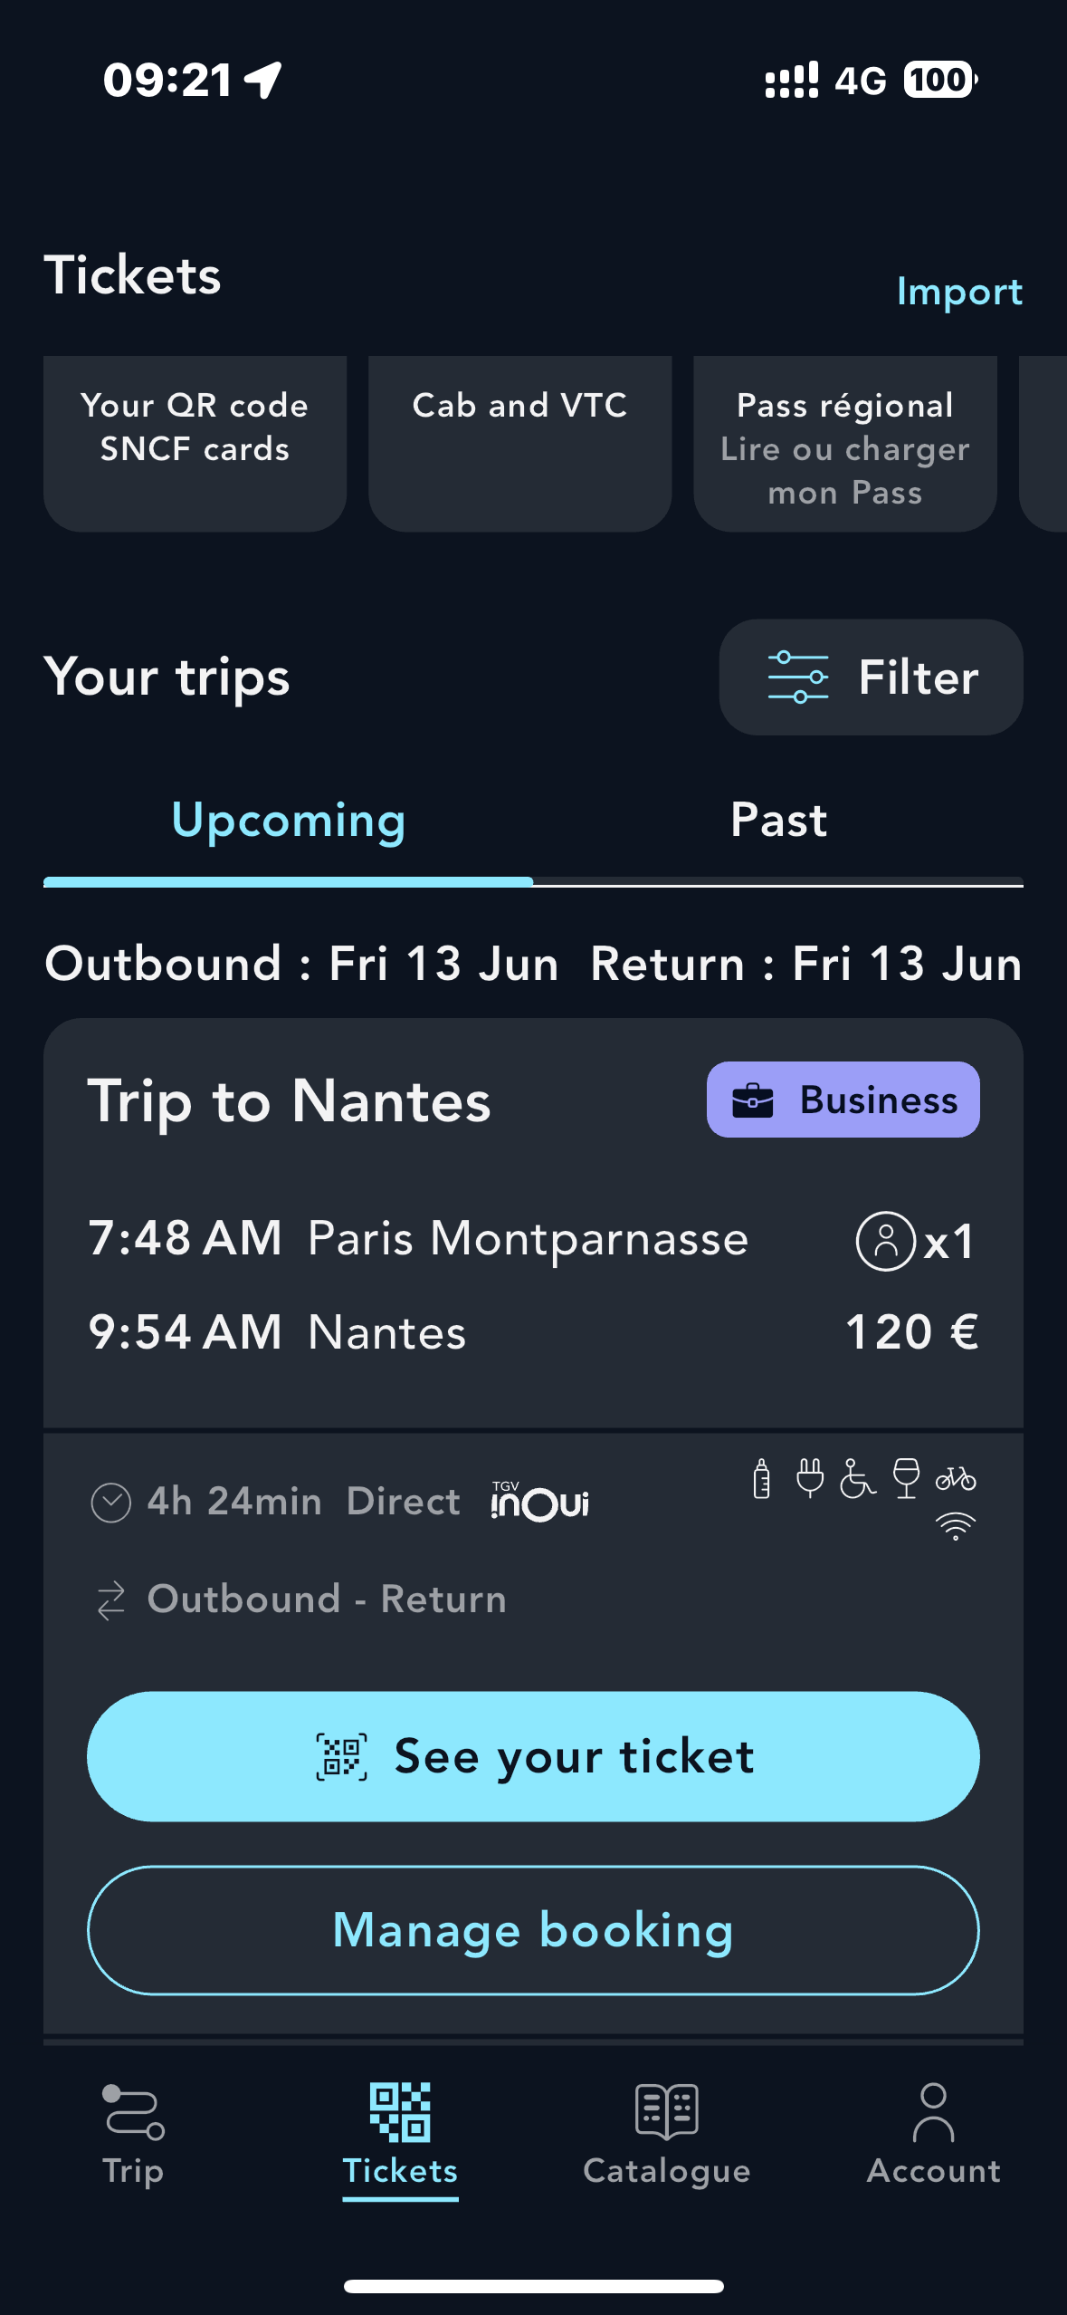The image size is (1067, 2315).
Task: Open the Catalogue tab
Action: 667,2134
